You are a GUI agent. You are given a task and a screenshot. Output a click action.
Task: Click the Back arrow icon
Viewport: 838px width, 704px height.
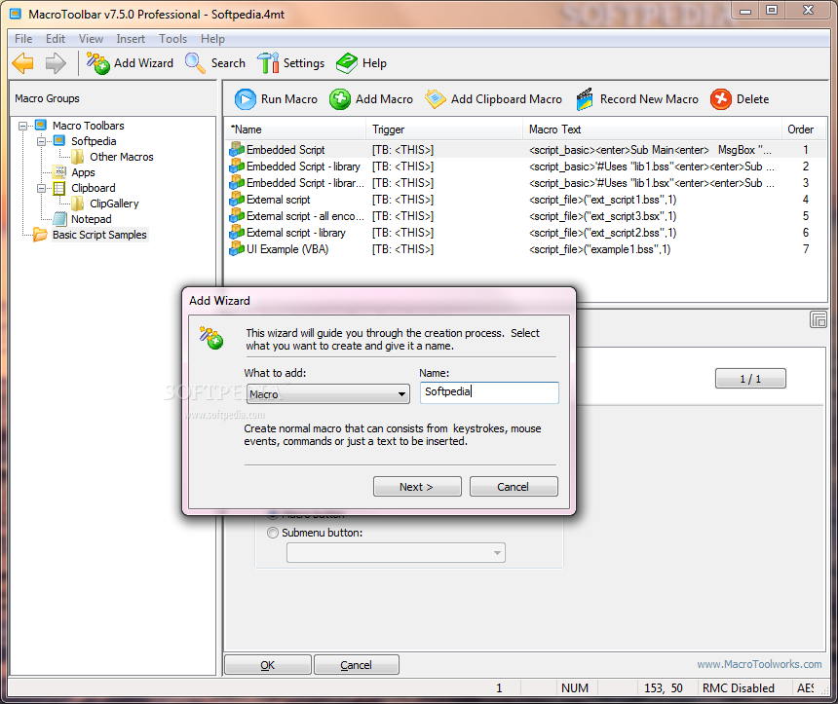pos(23,63)
